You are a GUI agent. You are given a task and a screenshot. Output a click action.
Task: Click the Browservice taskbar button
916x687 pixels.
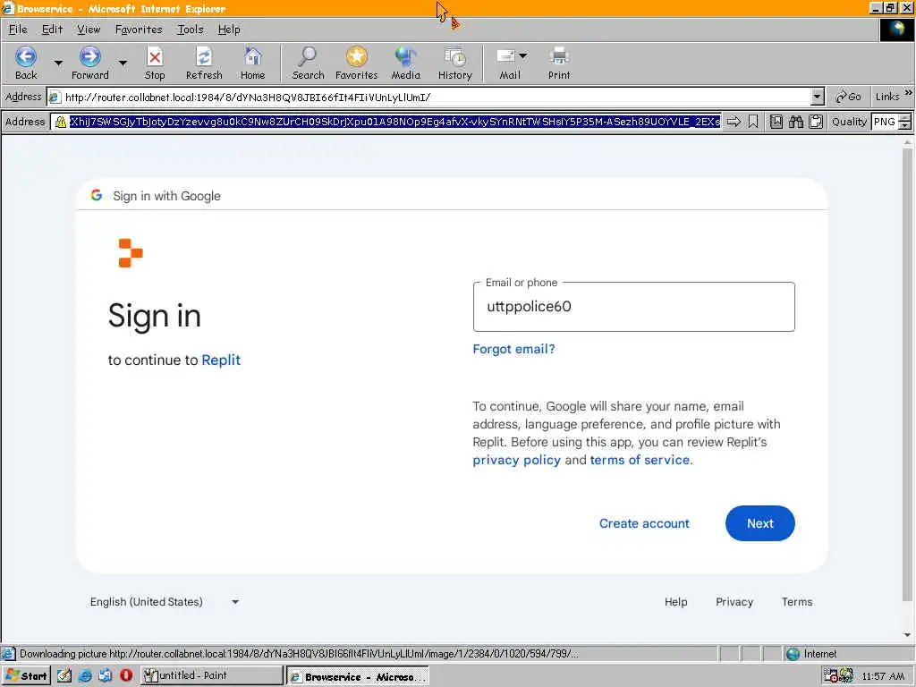[358, 676]
